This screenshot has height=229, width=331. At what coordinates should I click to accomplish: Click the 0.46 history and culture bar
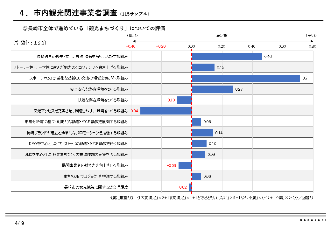click(227, 57)
